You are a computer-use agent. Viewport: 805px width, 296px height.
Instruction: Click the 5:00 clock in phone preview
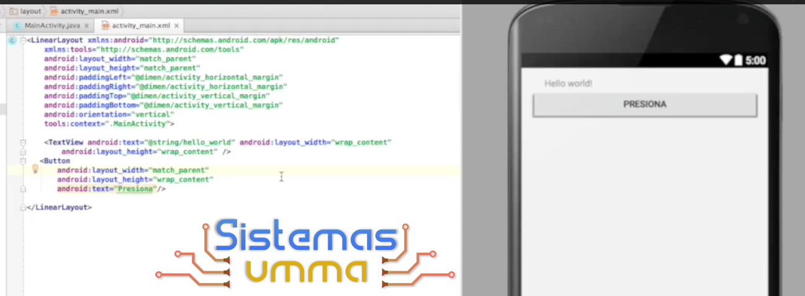click(755, 61)
